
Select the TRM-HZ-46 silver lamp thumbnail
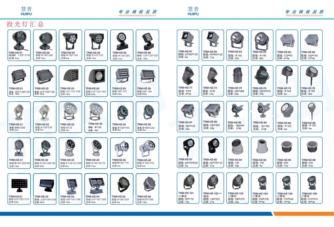pyautogui.click(x=147, y=148)
